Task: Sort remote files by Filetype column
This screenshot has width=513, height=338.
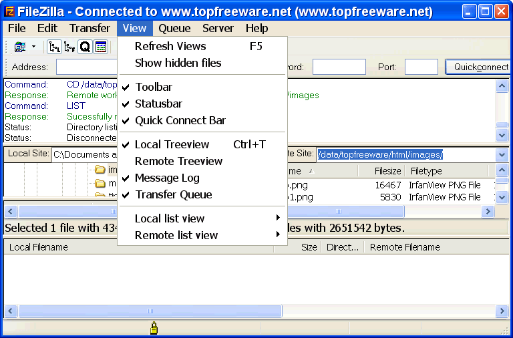Action: (447, 171)
